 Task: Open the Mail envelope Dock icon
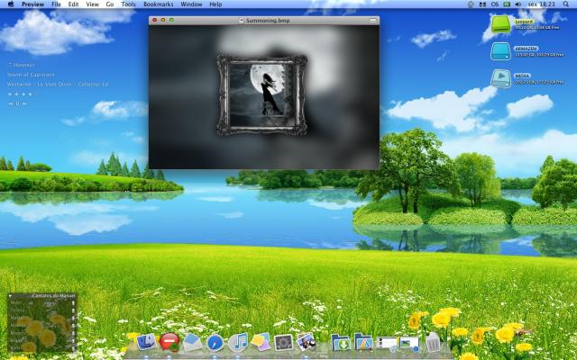[192, 342]
